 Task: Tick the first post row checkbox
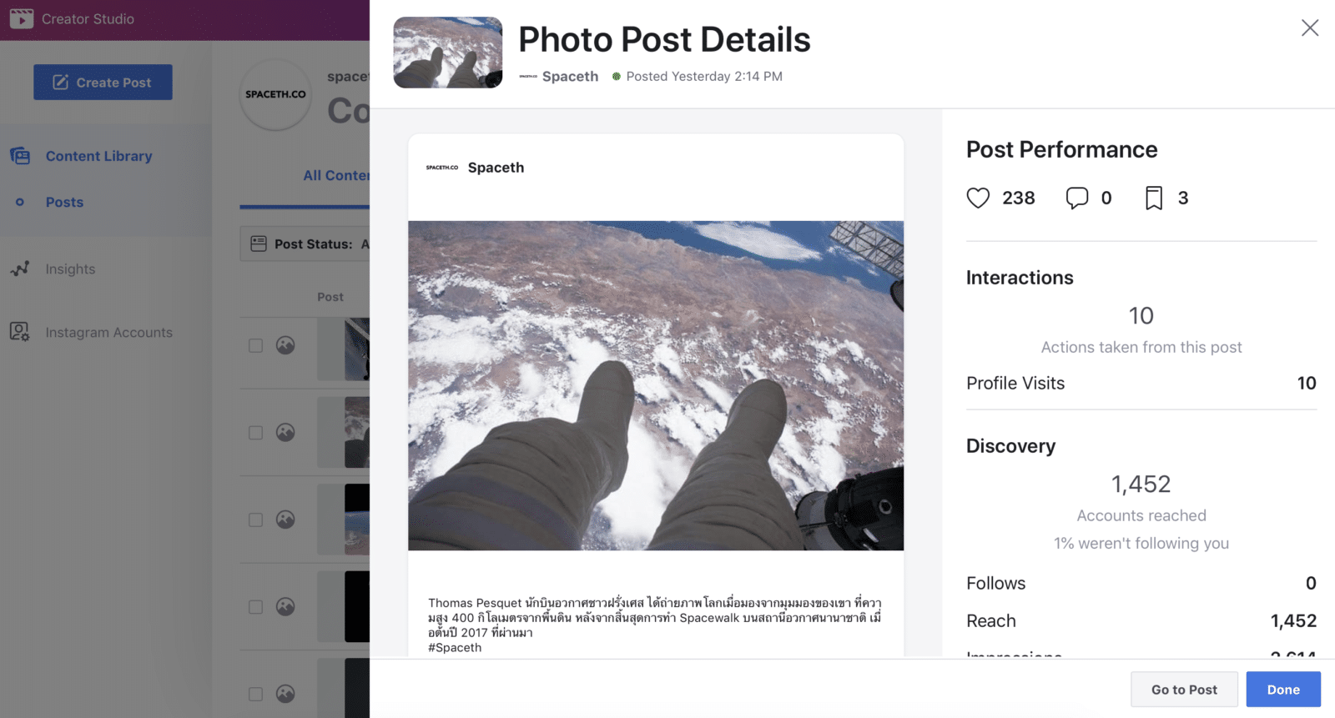pyautogui.click(x=256, y=345)
